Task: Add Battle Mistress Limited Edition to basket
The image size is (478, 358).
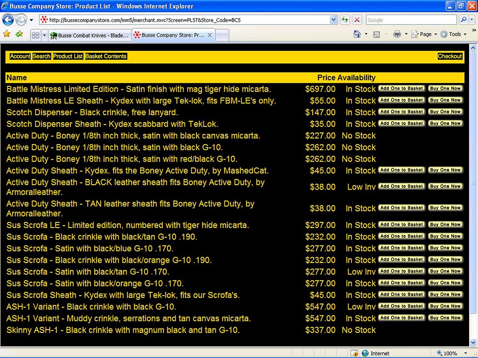Action: pos(402,89)
